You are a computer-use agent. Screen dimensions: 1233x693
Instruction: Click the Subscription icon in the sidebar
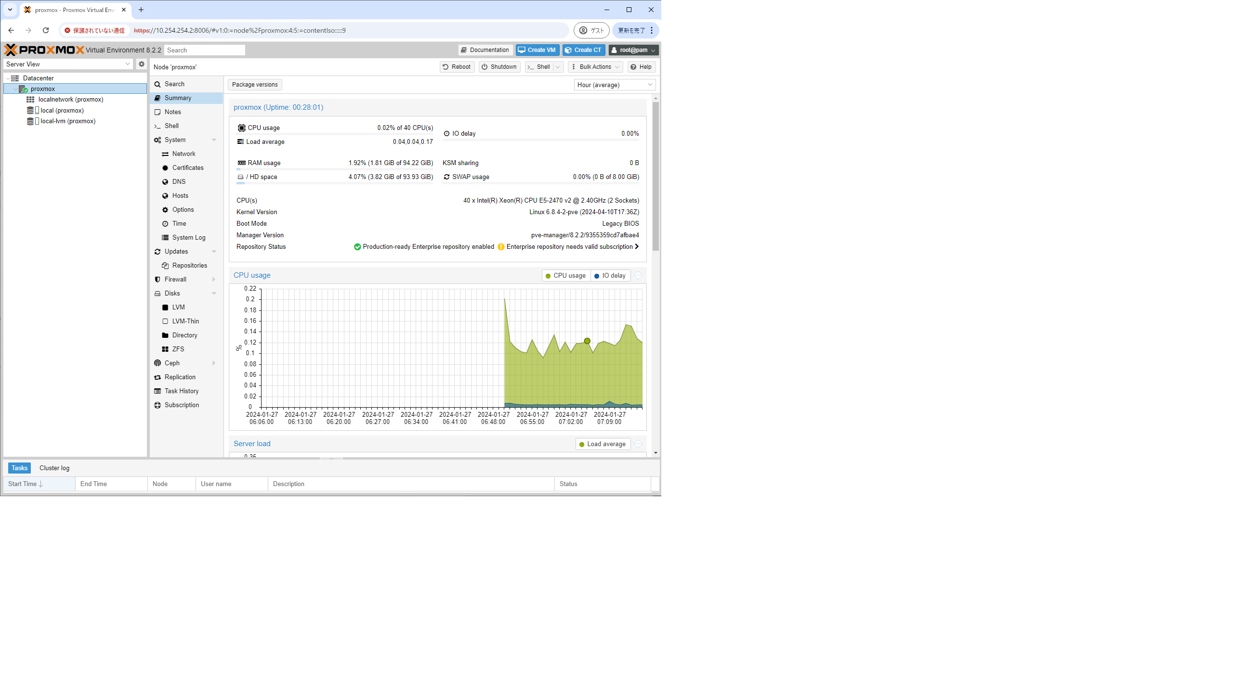pos(157,405)
